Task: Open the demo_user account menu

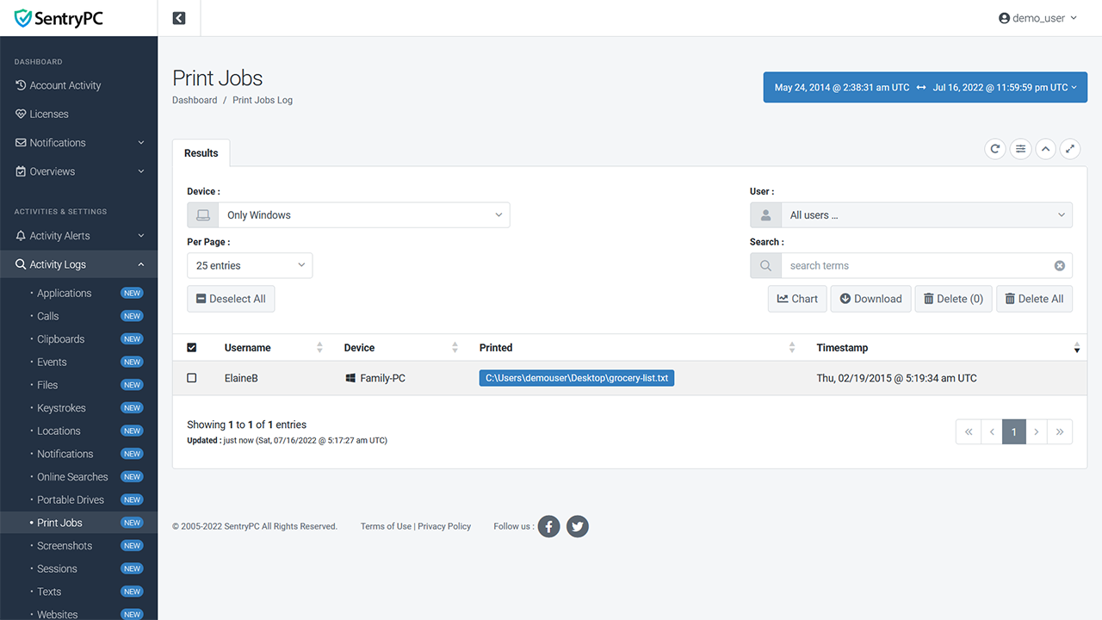Action: coord(1037,18)
